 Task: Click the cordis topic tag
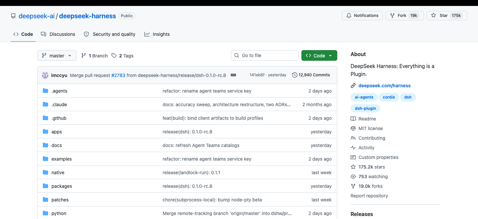(x=389, y=97)
